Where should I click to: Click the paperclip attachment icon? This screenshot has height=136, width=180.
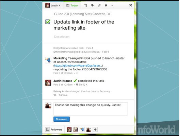point(99,5)
